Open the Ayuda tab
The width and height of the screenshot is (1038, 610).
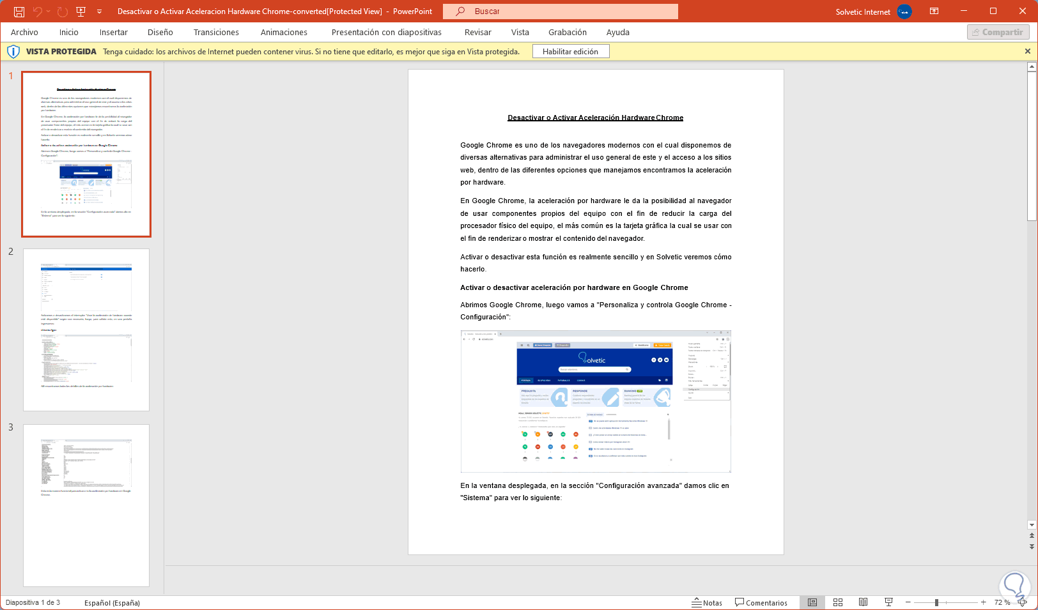[x=618, y=33]
